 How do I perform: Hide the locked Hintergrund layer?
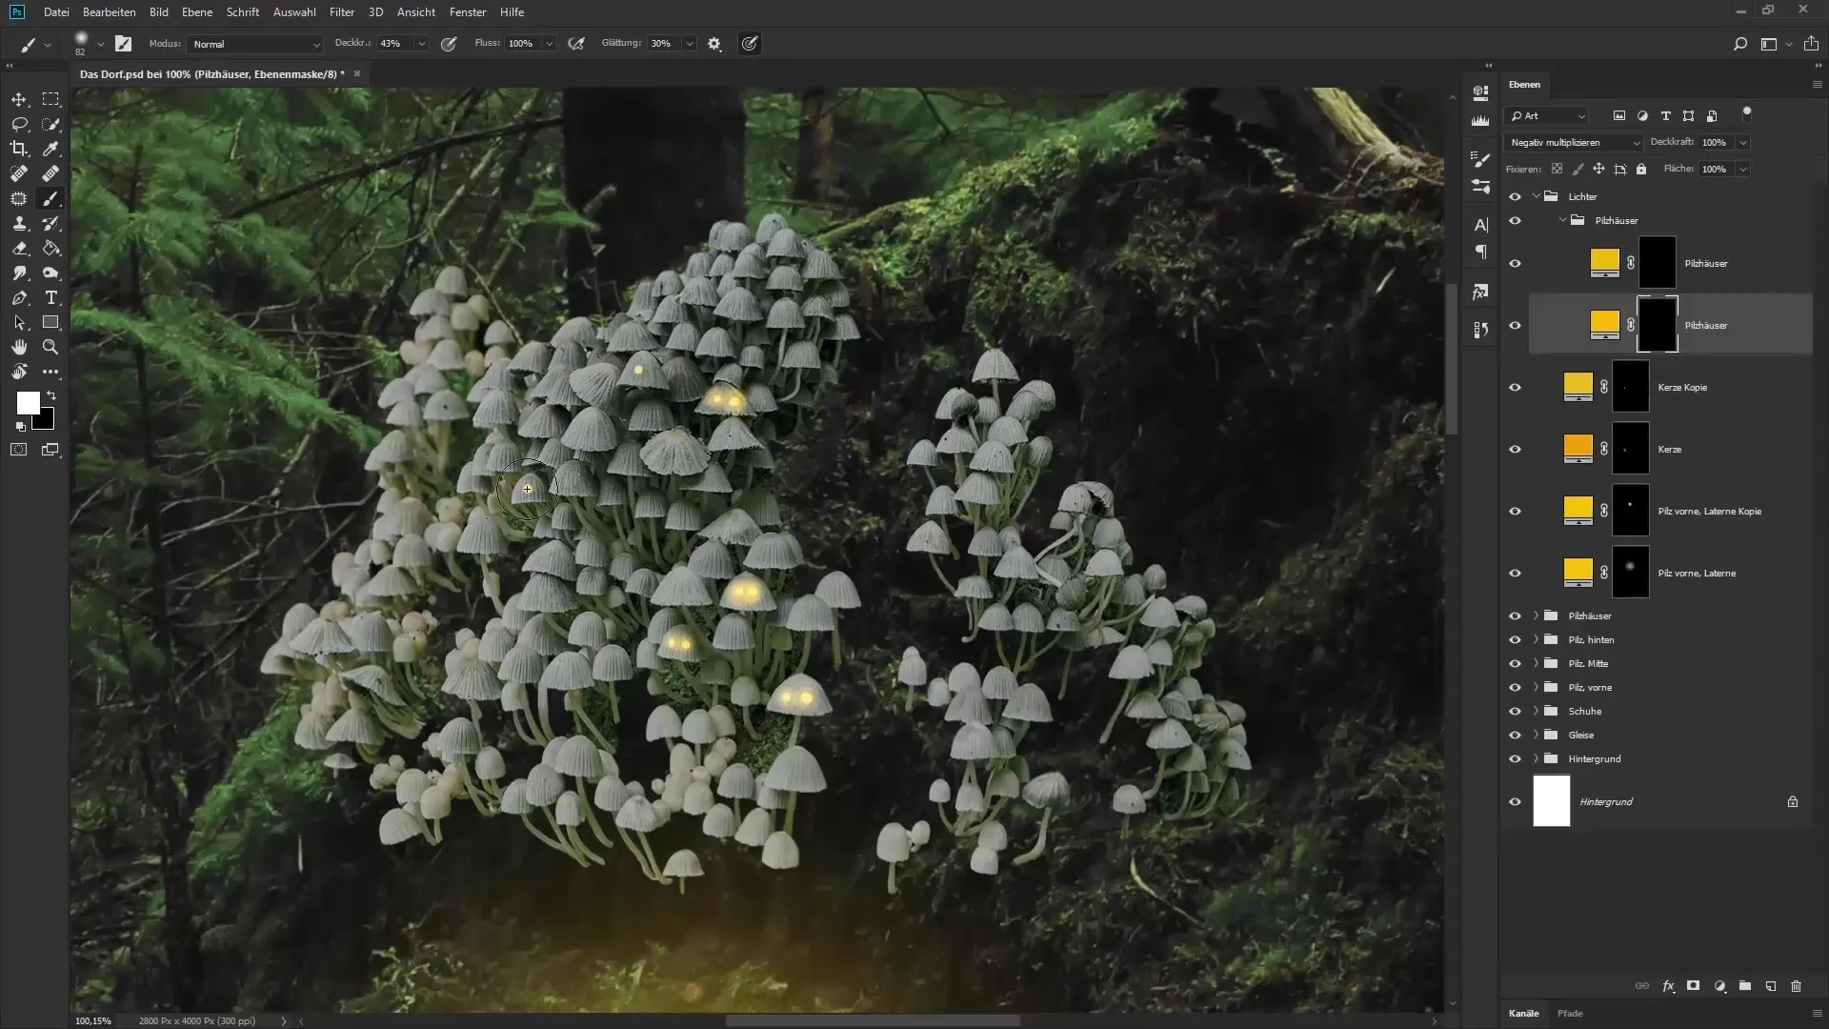pos(1515,801)
